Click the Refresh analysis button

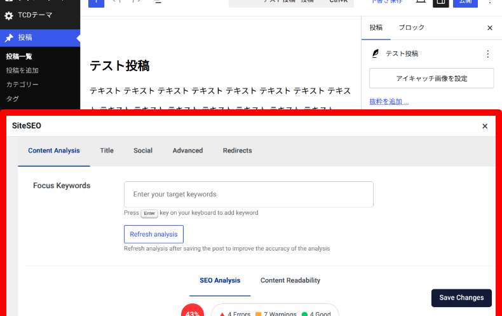154,234
